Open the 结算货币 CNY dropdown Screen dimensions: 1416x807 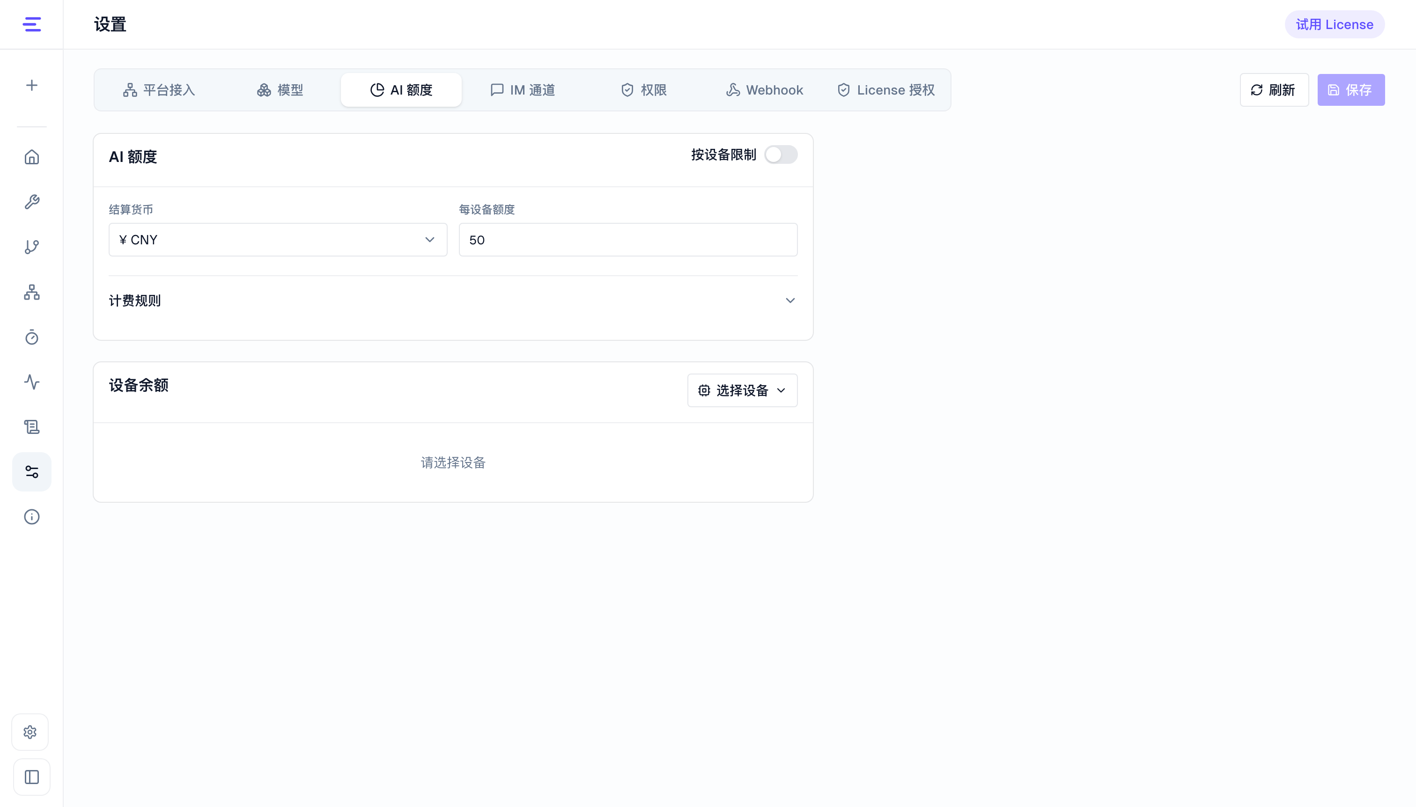pos(278,240)
